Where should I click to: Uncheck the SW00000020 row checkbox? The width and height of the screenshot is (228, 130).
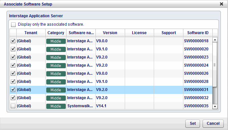pyautogui.click(x=13, y=49)
